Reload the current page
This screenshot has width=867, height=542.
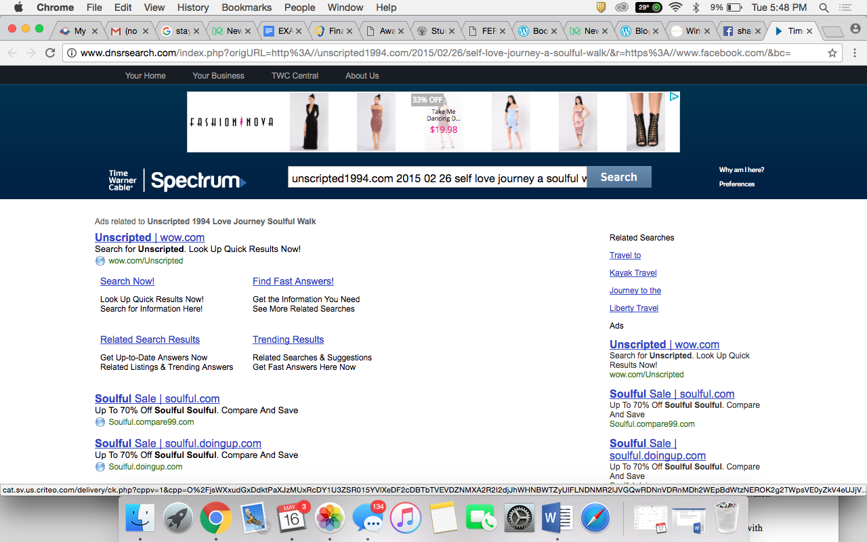[x=50, y=53]
